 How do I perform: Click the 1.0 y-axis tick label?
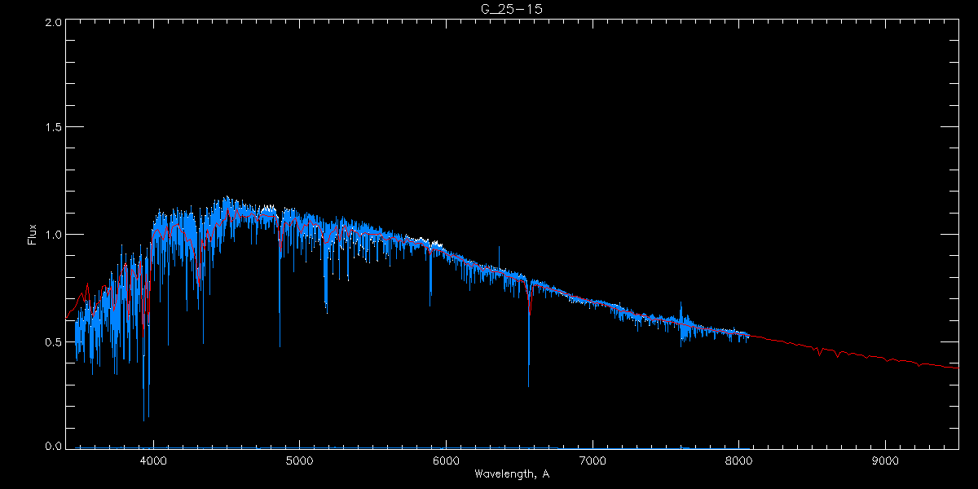(53, 235)
